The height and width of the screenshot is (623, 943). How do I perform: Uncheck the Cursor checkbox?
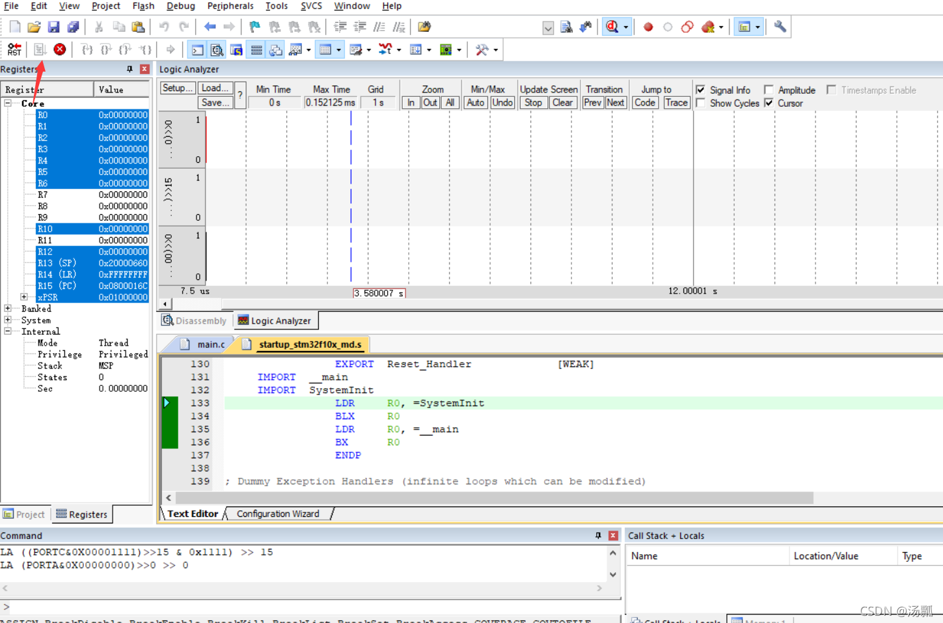click(x=769, y=103)
